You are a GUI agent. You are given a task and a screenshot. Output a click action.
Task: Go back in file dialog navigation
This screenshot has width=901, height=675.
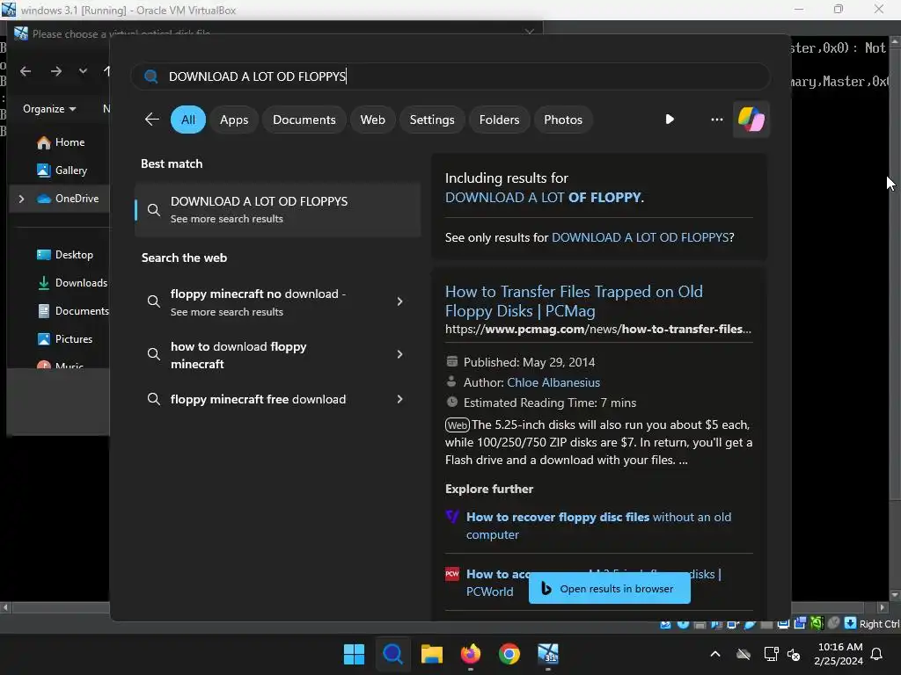(26, 71)
